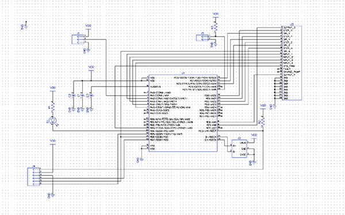
Task: Select the VDD symbol above resistor R3
Action: [216, 15]
